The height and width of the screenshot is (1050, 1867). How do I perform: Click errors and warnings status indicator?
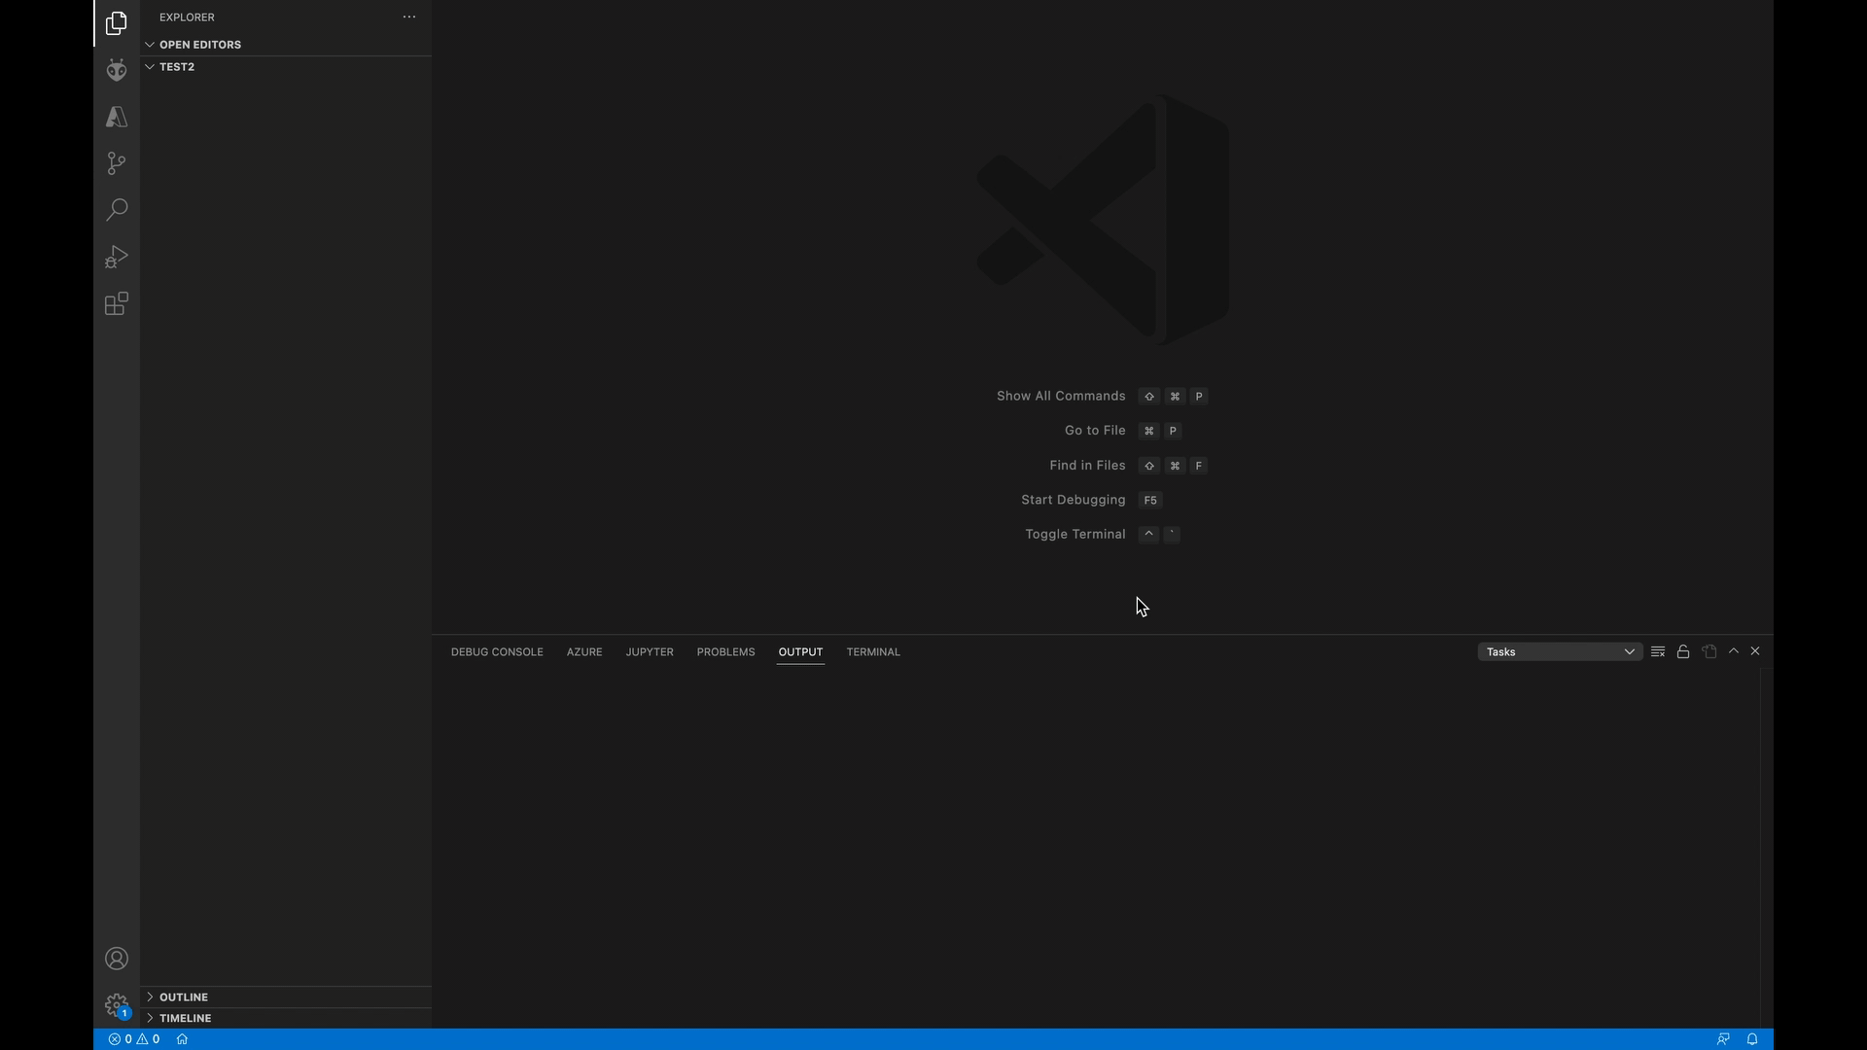[134, 1039]
